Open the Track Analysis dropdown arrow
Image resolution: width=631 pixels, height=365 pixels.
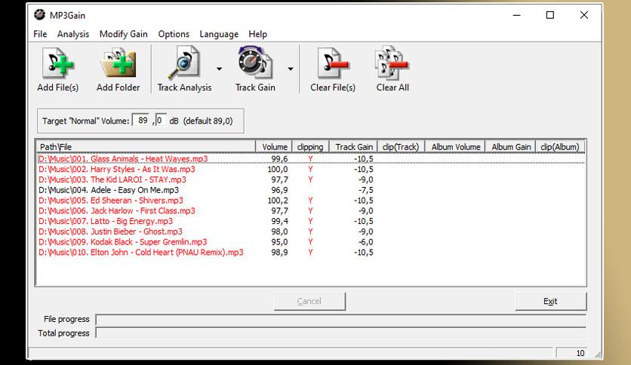pos(220,69)
